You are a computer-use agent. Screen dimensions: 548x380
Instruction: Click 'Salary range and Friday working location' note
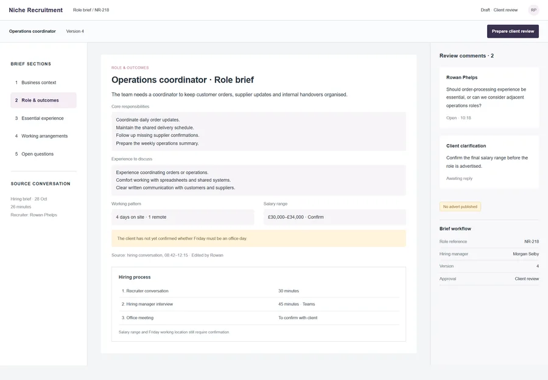coord(174,332)
